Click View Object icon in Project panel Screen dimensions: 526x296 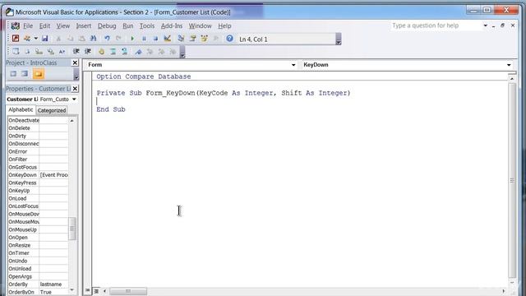pos(25,74)
